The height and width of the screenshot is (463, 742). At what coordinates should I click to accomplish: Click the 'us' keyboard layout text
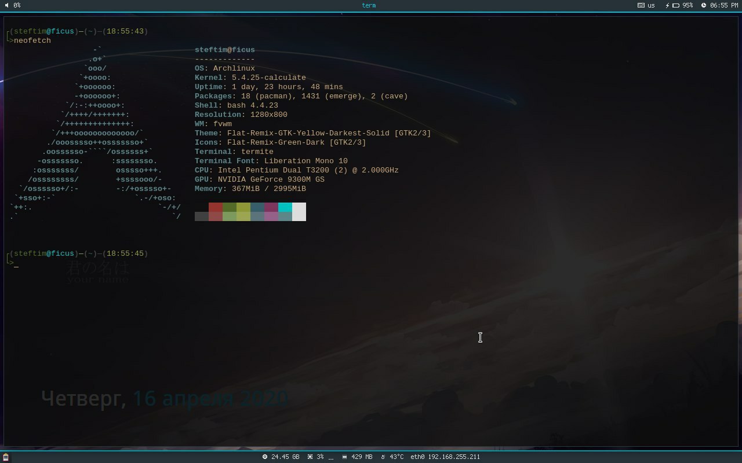651,5
